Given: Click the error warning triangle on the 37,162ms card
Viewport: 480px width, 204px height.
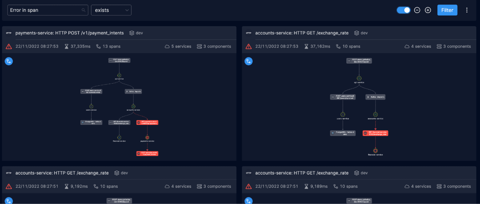Looking at the screenshot, I should pyautogui.click(x=249, y=47).
